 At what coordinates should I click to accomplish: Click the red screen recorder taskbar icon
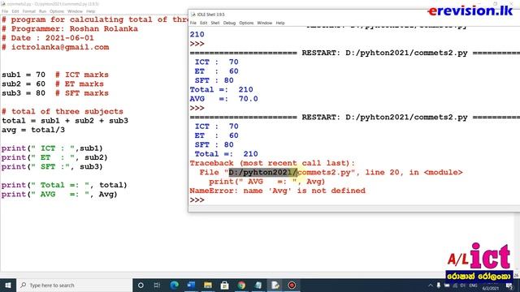(x=292, y=285)
